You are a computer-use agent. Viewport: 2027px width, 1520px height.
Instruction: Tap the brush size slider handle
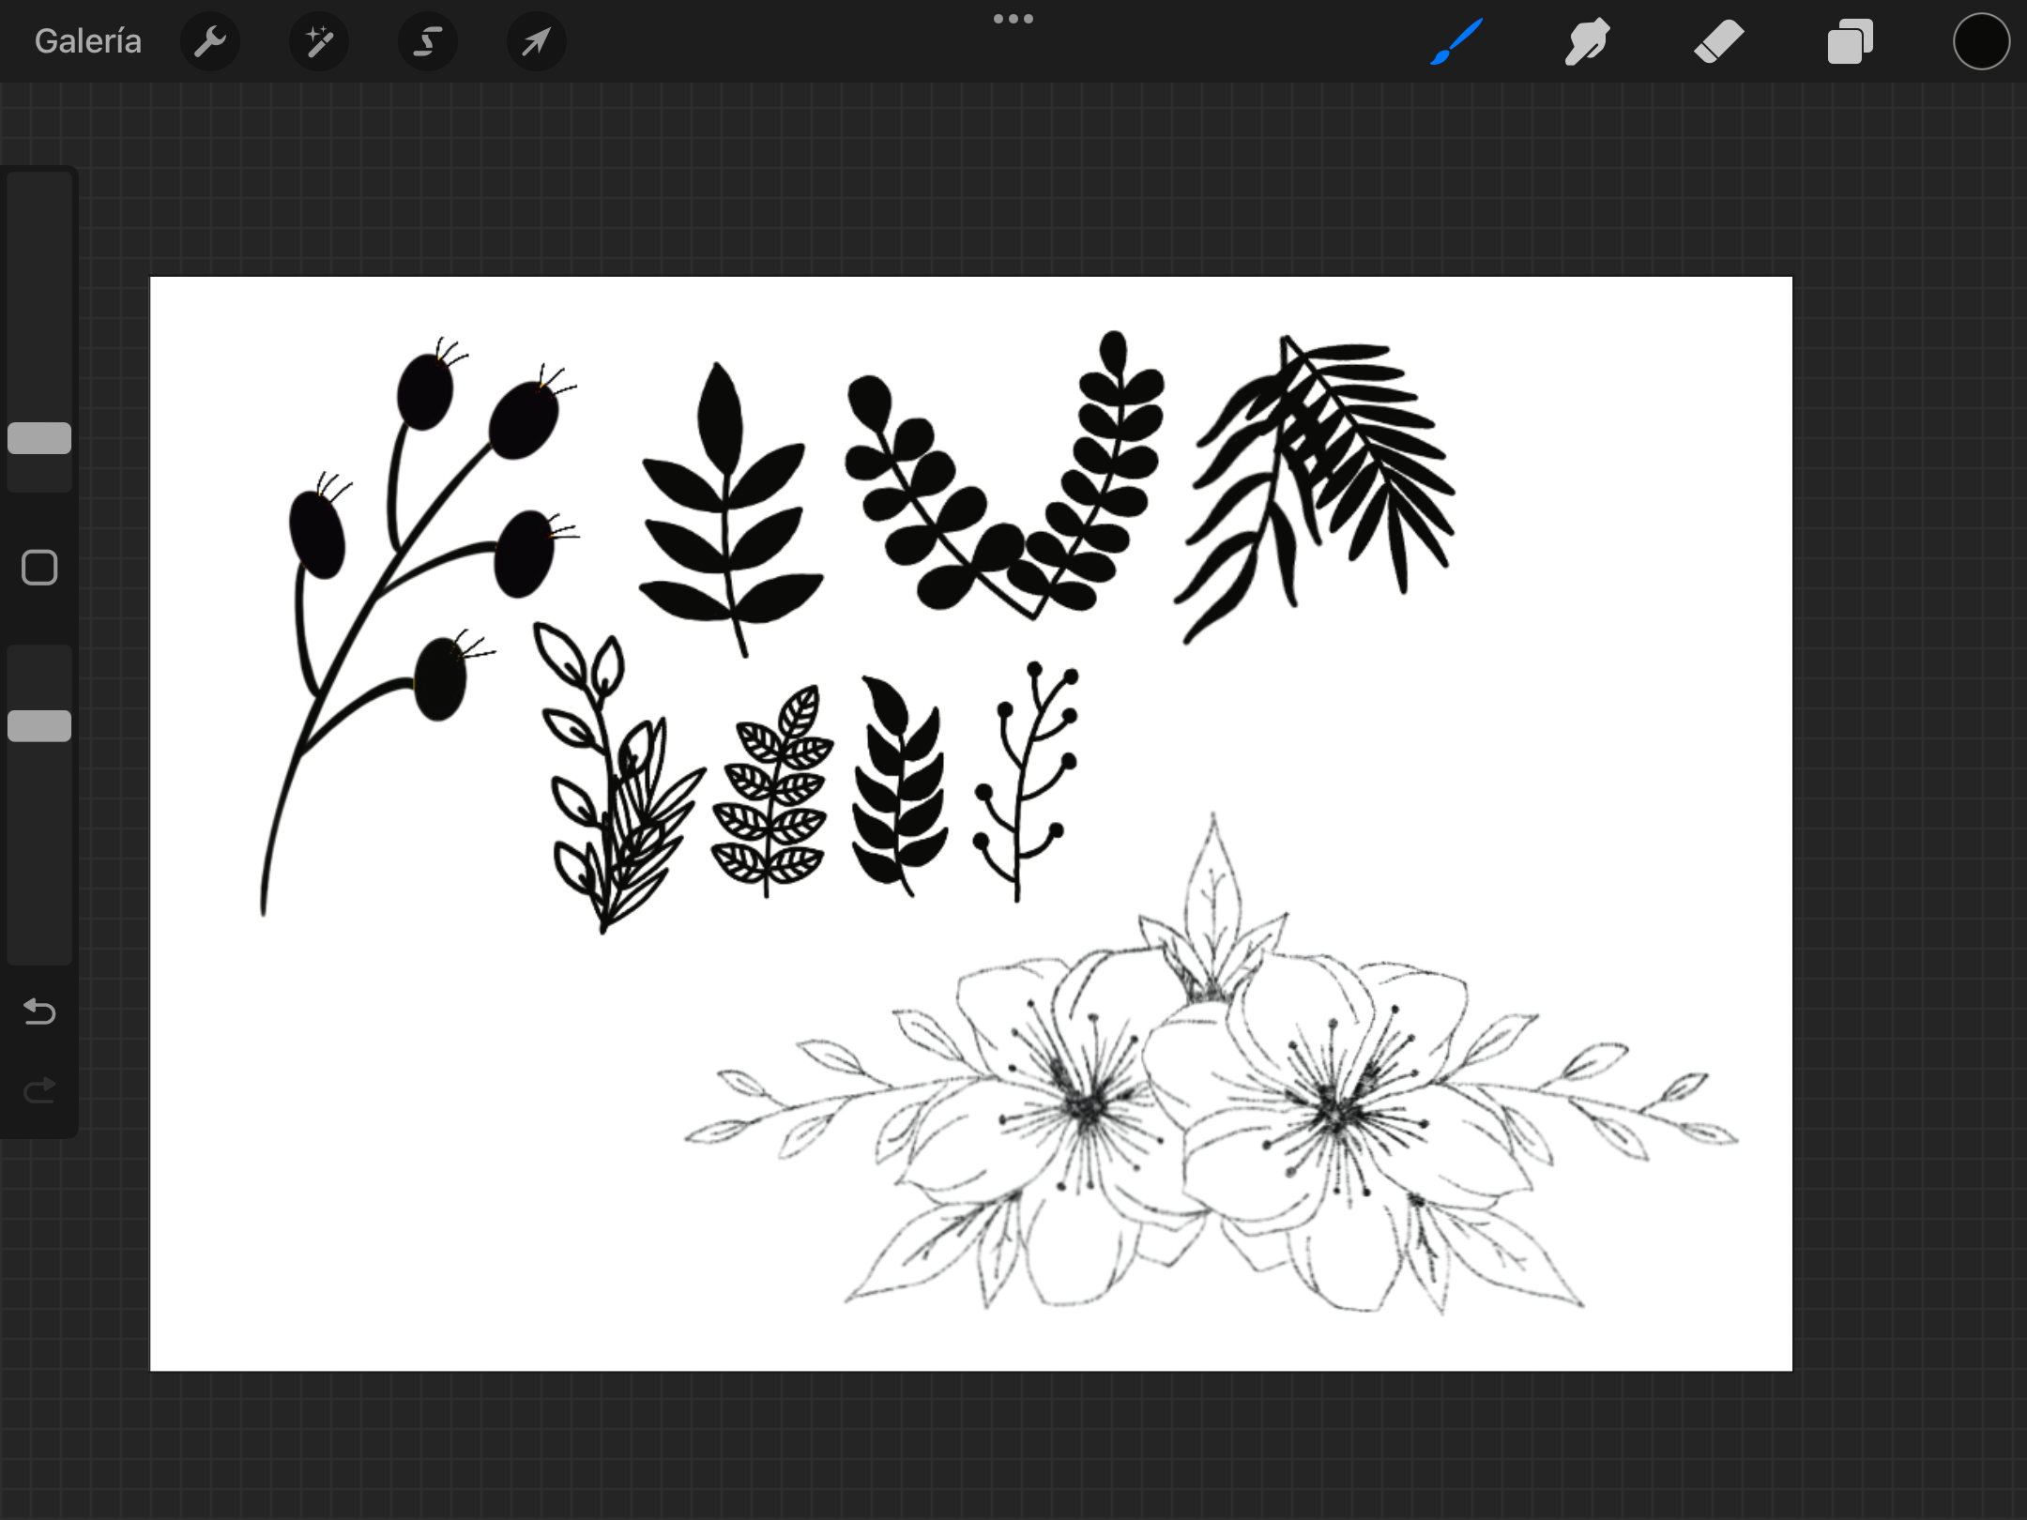39,438
